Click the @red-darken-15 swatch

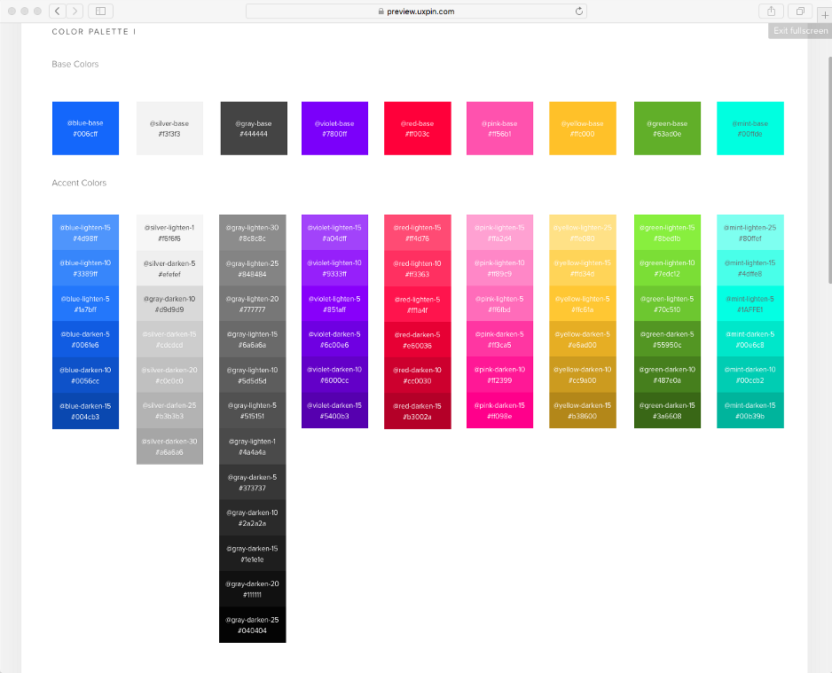417,411
